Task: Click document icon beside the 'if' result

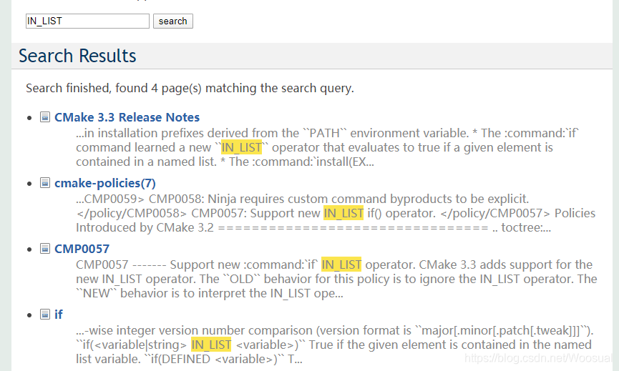Action: (45, 315)
